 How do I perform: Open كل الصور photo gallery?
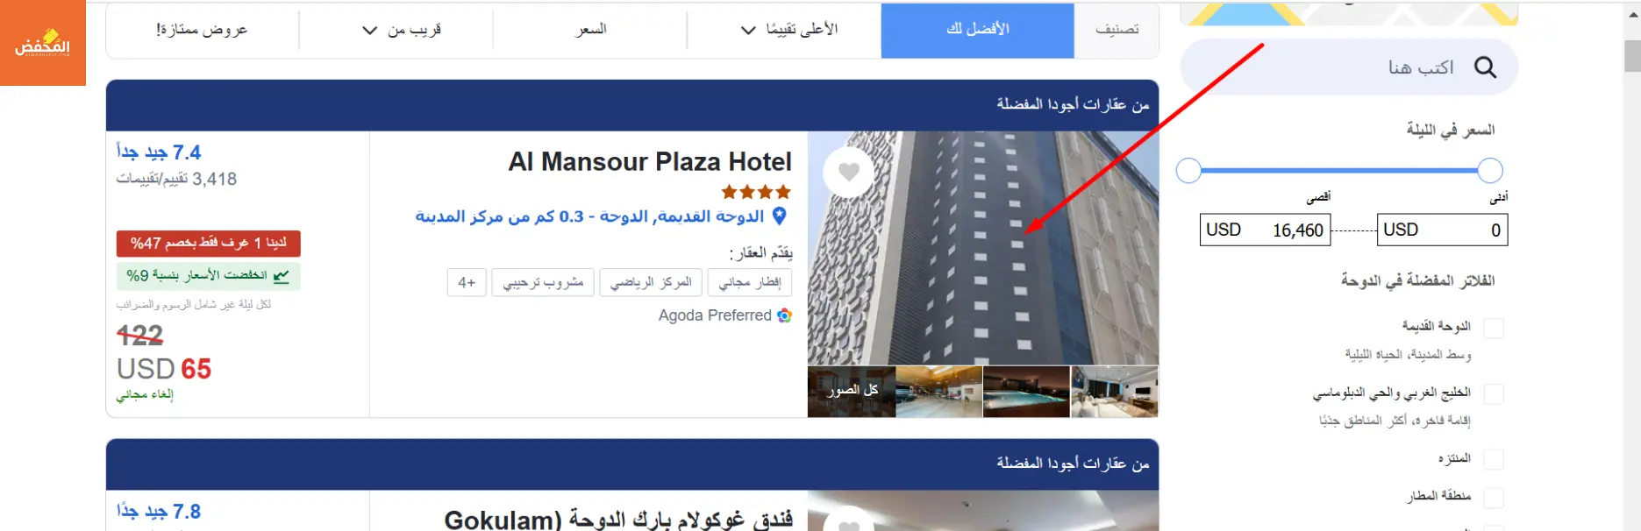point(852,391)
